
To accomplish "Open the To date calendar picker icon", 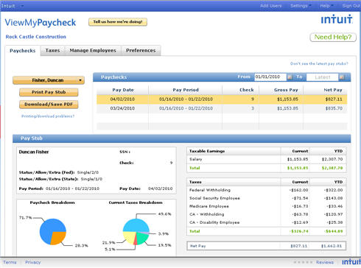I will click(x=342, y=77).
